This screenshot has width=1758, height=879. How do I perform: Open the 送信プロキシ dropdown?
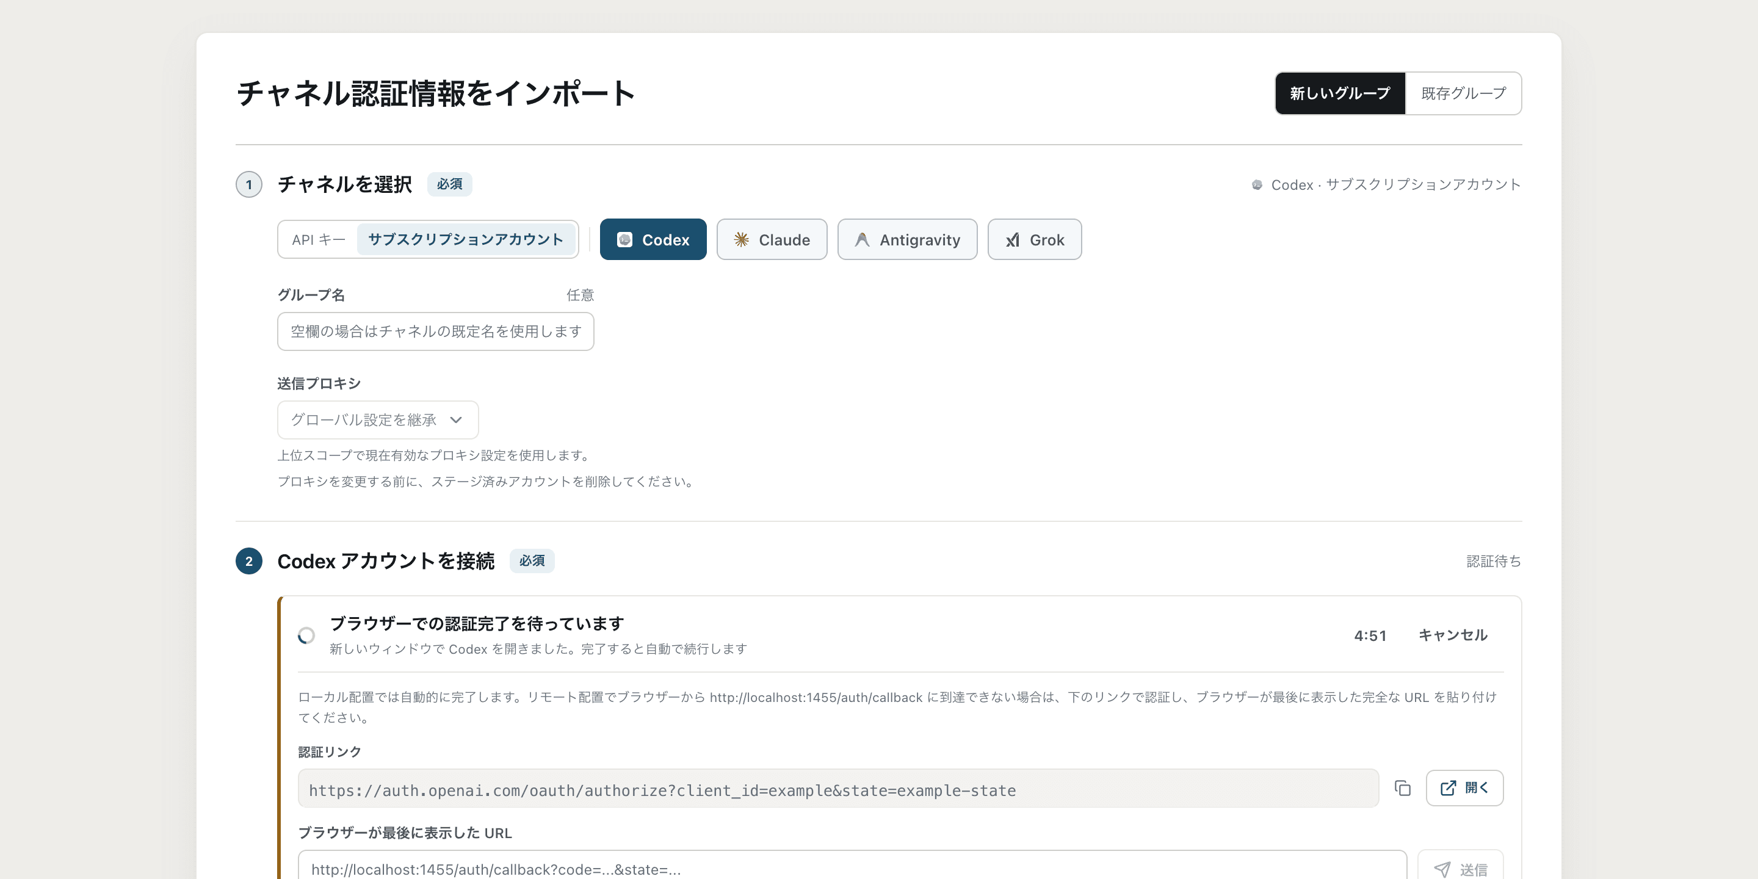[x=377, y=420]
